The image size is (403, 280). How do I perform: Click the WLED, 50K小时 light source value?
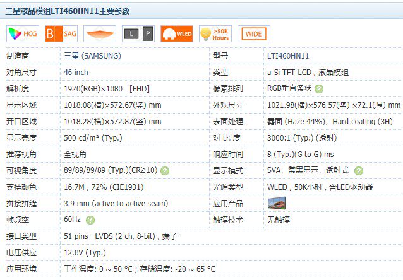point(320,187)
